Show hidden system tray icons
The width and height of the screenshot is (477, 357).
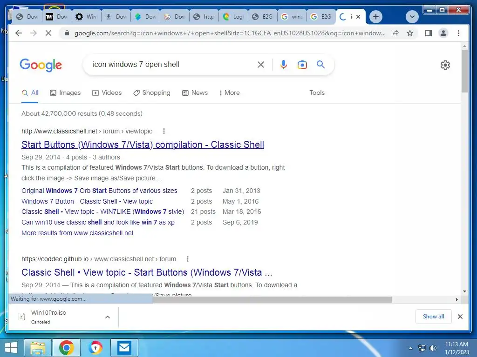pos(410,348)
